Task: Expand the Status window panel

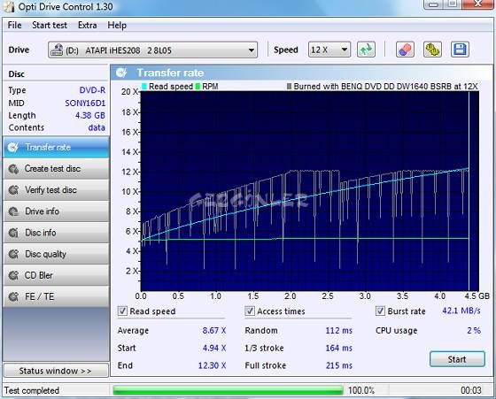Action: [x=56, y=371]
